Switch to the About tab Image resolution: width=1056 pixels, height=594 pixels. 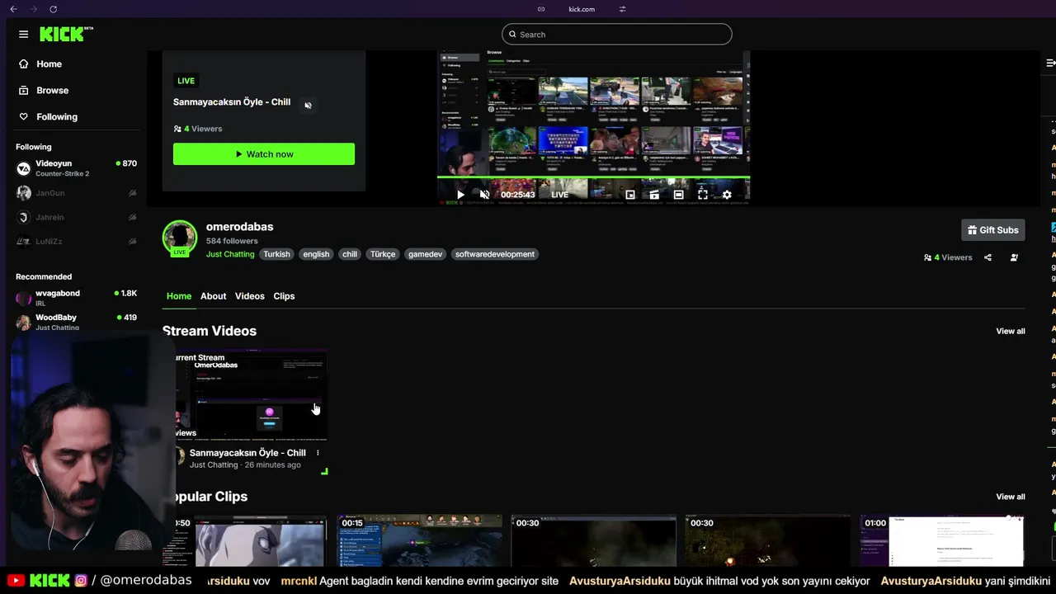pyautogui.click(x=213, y=296)
